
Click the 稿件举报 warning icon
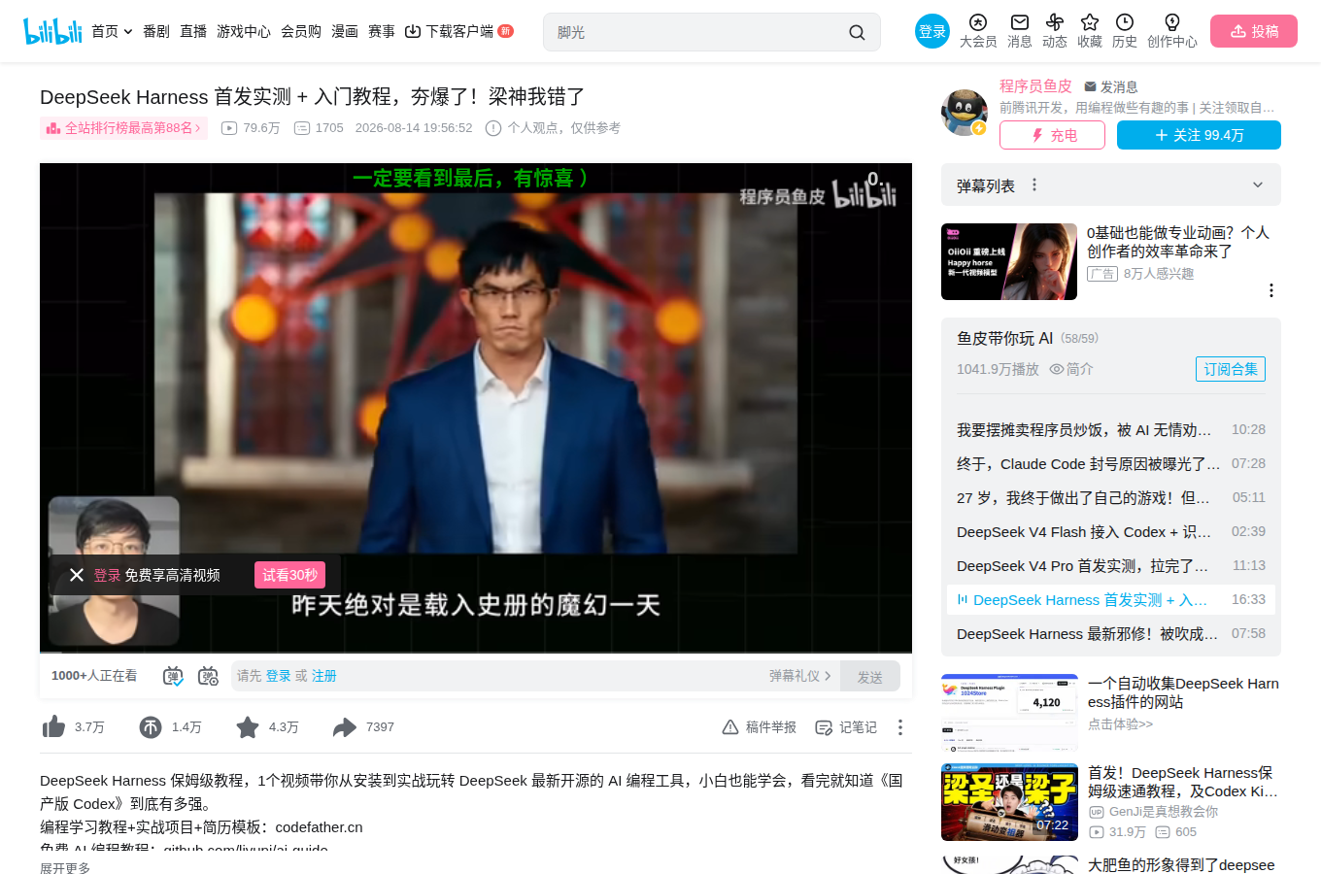(730, 727)
